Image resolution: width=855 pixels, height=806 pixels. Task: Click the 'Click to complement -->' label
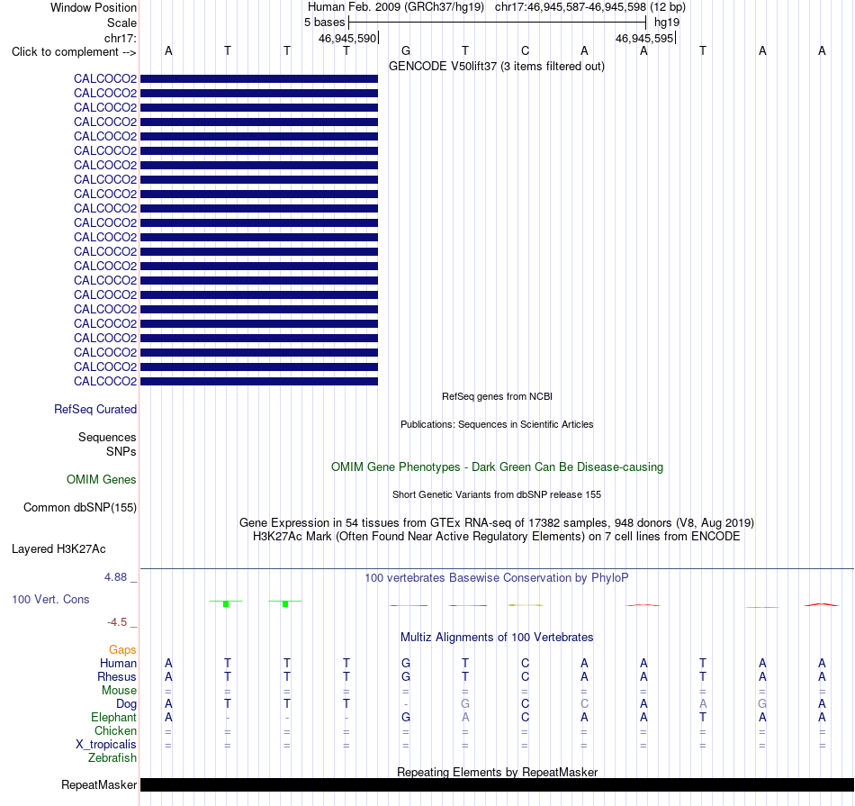(74, 52)
